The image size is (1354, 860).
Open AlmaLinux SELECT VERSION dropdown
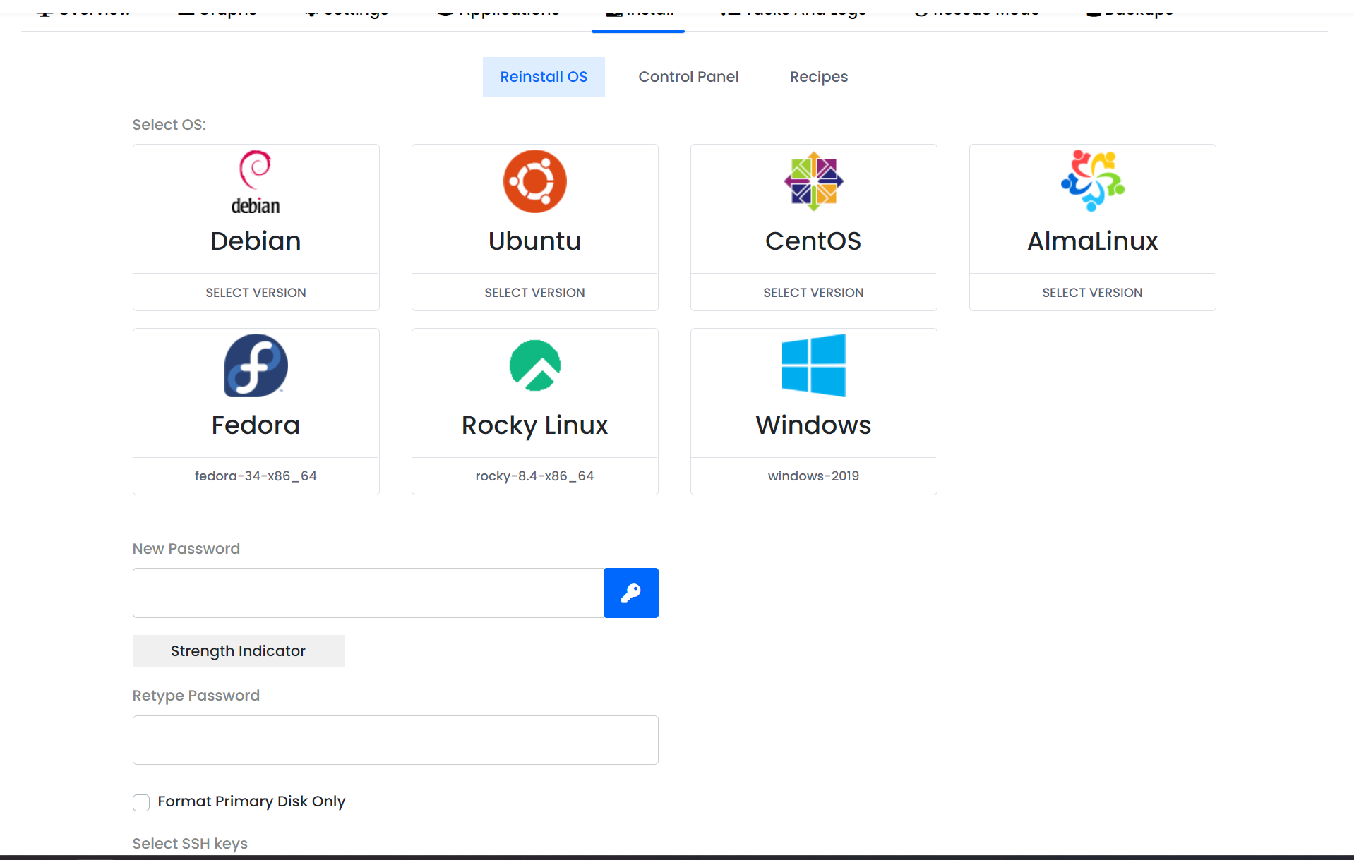click(x=1092, y=292)
